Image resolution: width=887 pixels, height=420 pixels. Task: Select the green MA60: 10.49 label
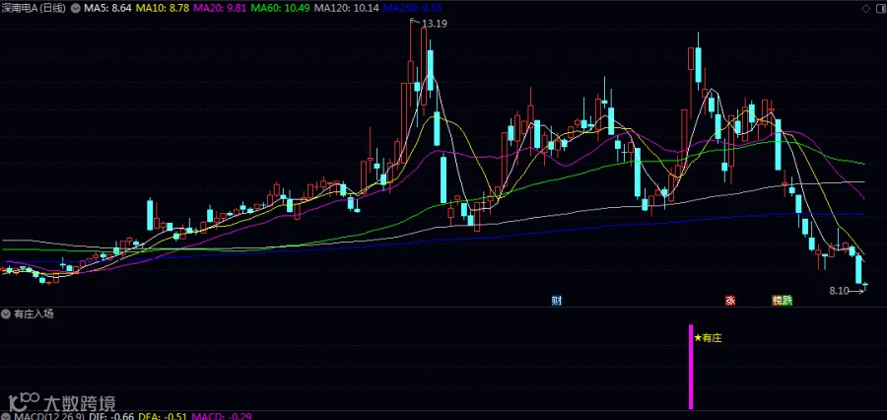tap(281, 9)
